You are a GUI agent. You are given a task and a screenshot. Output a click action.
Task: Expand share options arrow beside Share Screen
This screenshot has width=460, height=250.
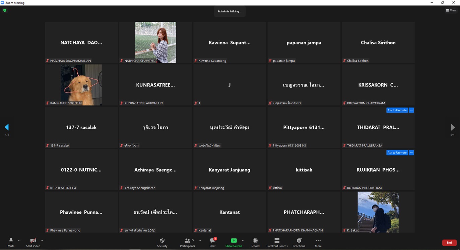pos(243,240)
